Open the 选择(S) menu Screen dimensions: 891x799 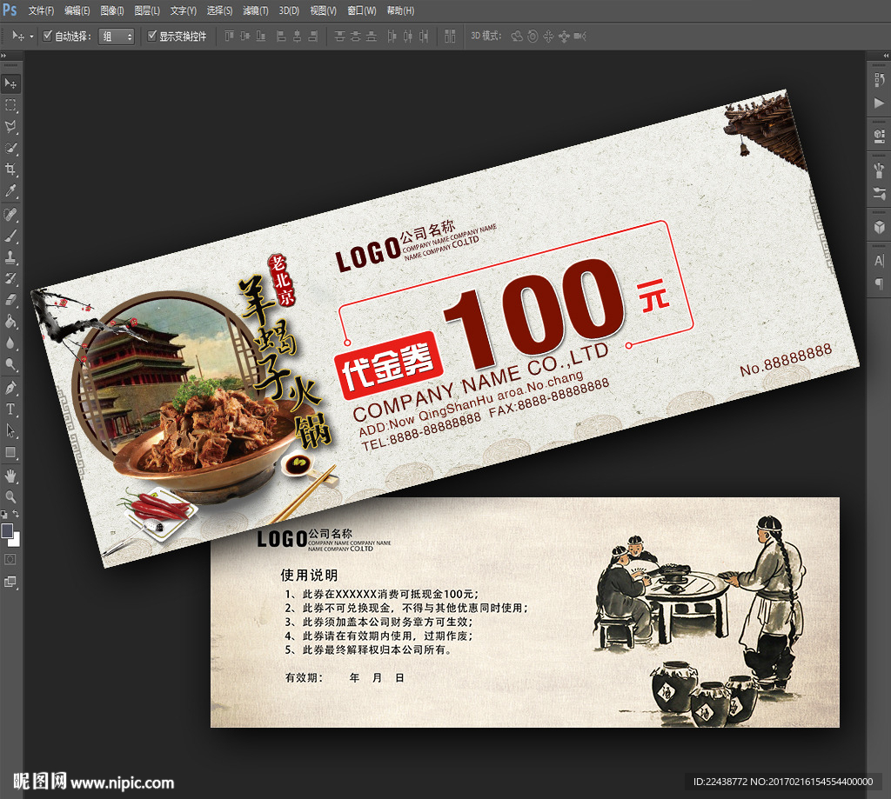click(x=219, y=10)
